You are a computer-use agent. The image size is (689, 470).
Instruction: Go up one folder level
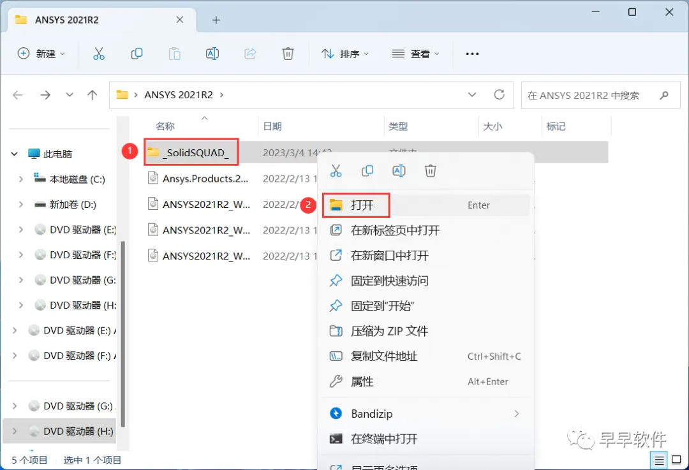(93, 95)
